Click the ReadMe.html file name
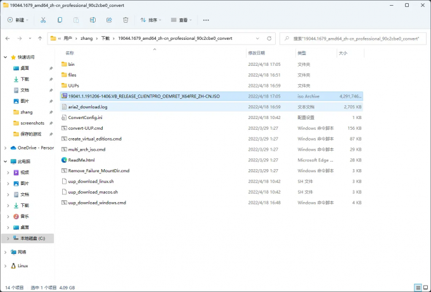Viewport: 431px width, 292px height. [81, 160]
